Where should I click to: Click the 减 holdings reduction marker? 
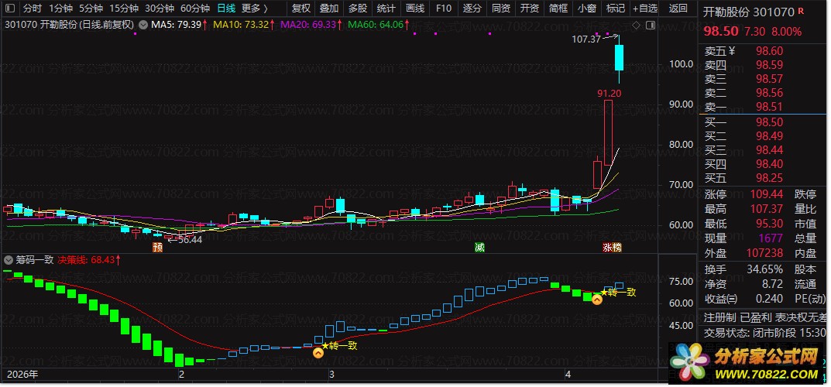(479, 247)
